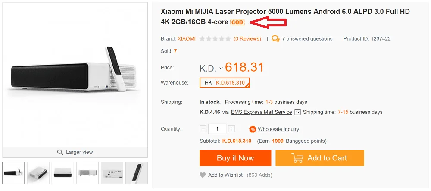Select the remote control thumbnail
Image resolution: width=431 pixels, height=191 pixels.
(137, 173)
